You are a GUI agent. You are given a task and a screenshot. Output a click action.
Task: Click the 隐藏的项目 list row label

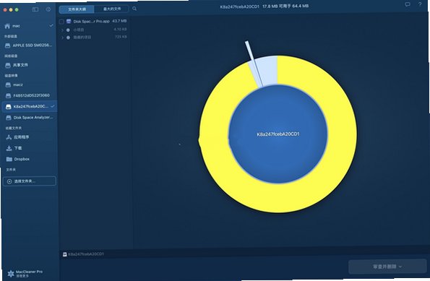pyautogui.click(x=82, y=38)
